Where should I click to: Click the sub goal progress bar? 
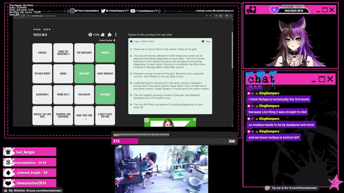tap(175, 141)
